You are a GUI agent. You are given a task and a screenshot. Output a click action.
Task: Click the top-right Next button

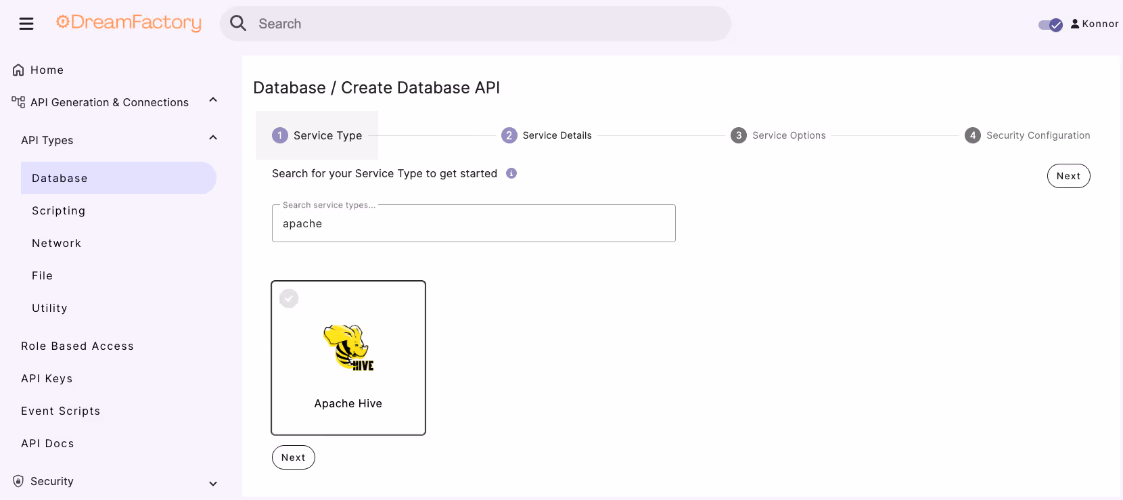(1068, 176)
